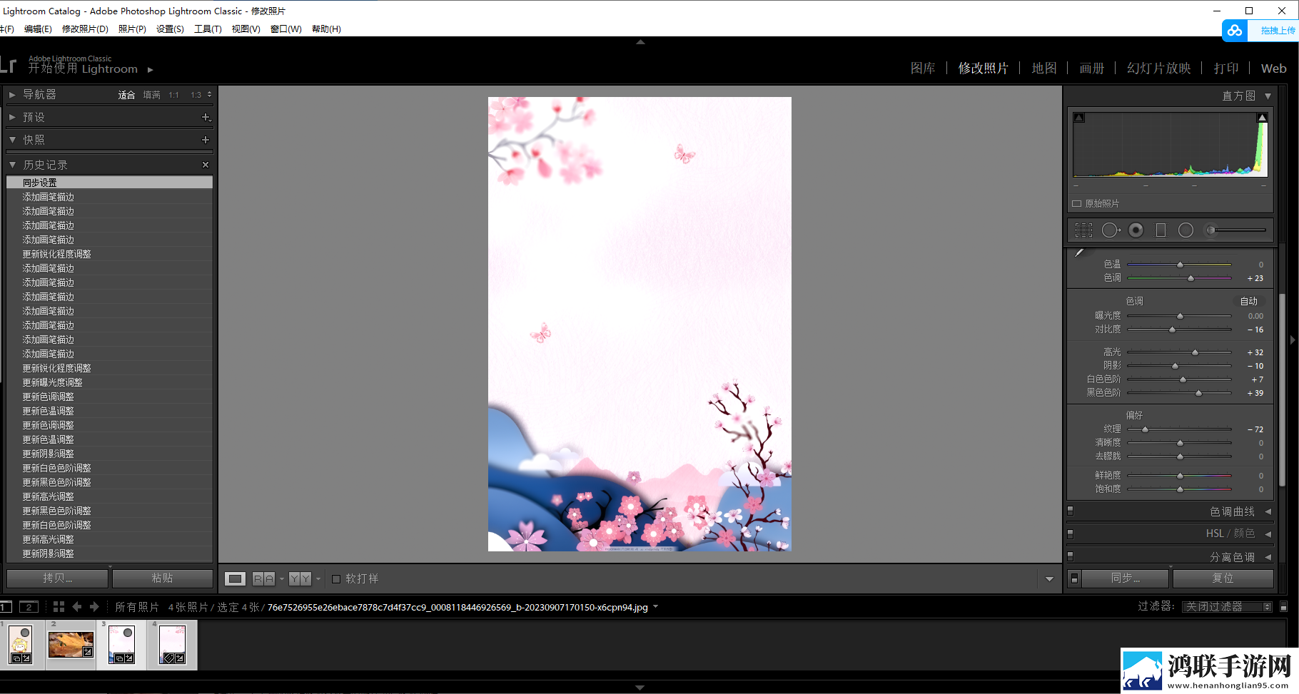This screenshot has width=1299, height=694.
Task: Click the Lightroom identity plate arrow
Action: pyautogui.click(x=150, y=70)
